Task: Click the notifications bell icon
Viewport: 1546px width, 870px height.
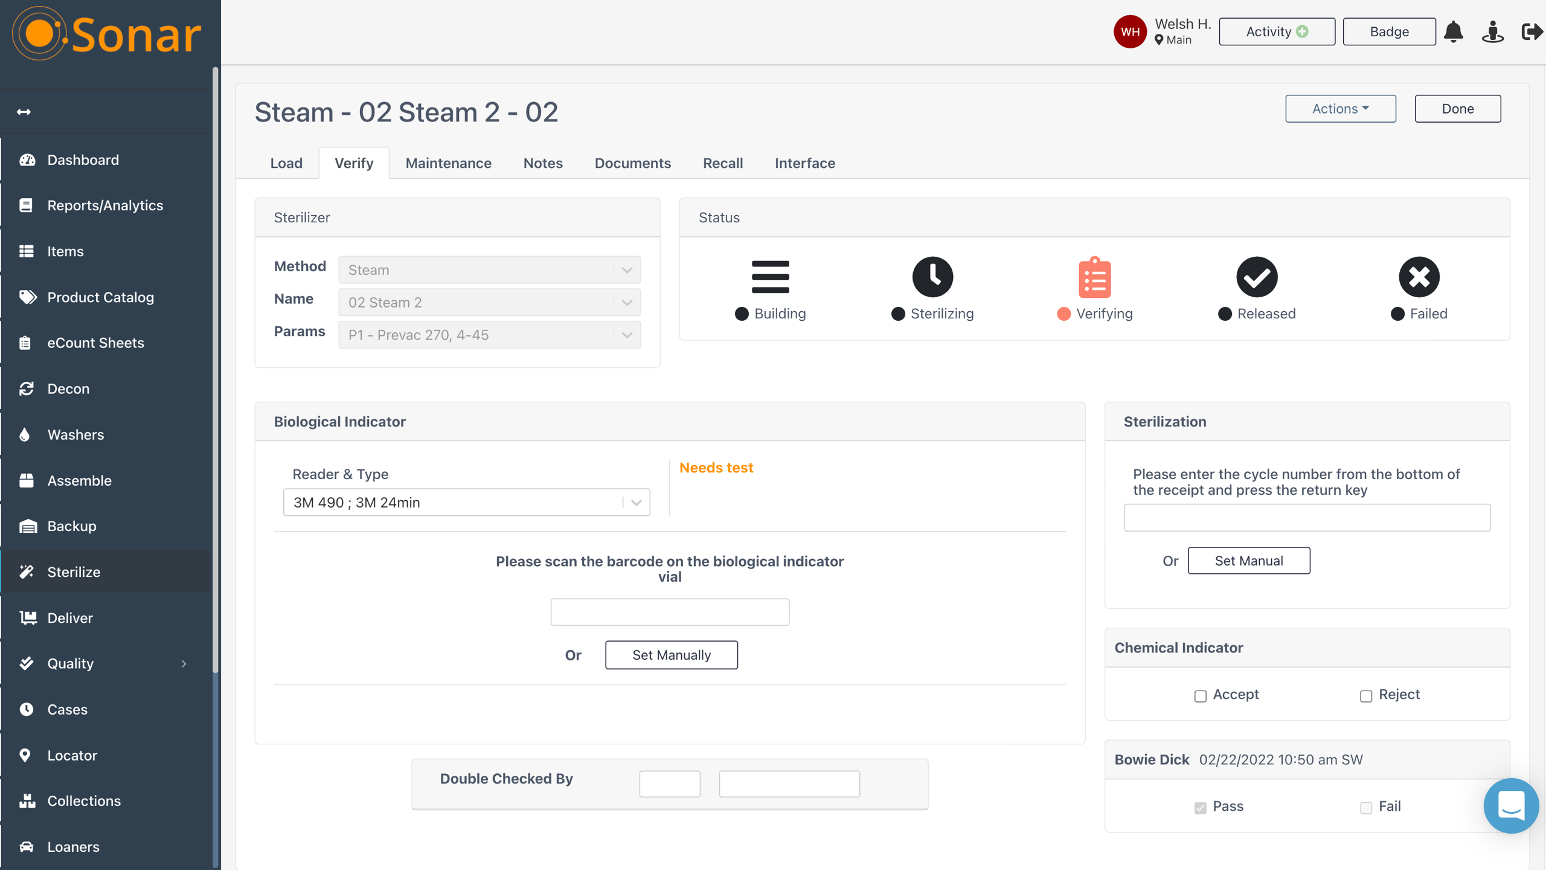Action: pyautogui.click(x=1454, y=31)
